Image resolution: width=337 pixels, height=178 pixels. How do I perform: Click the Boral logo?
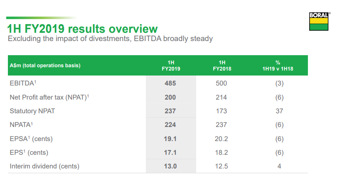tap(319, 21)
